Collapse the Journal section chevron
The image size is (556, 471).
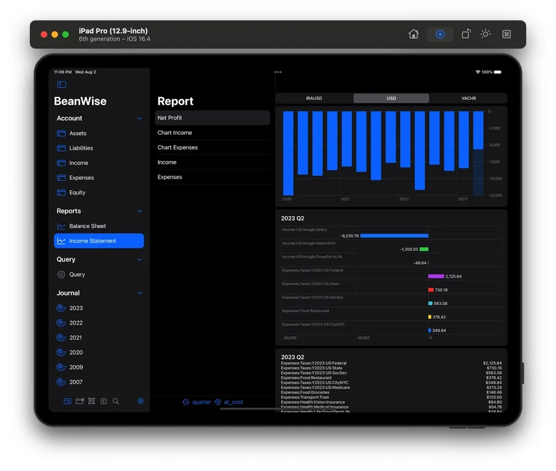(x=140, y=293)
